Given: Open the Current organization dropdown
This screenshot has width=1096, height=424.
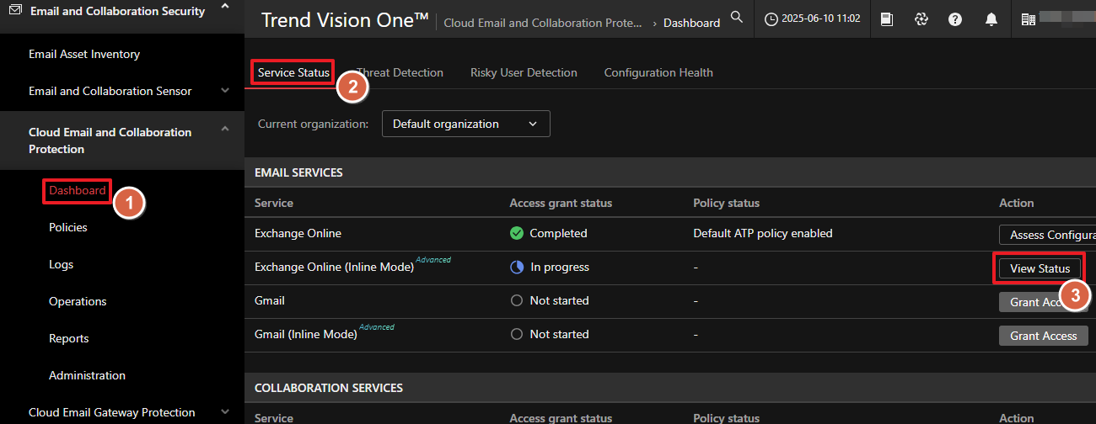Looking at the screenshot, I should click(x=465, y=124).
